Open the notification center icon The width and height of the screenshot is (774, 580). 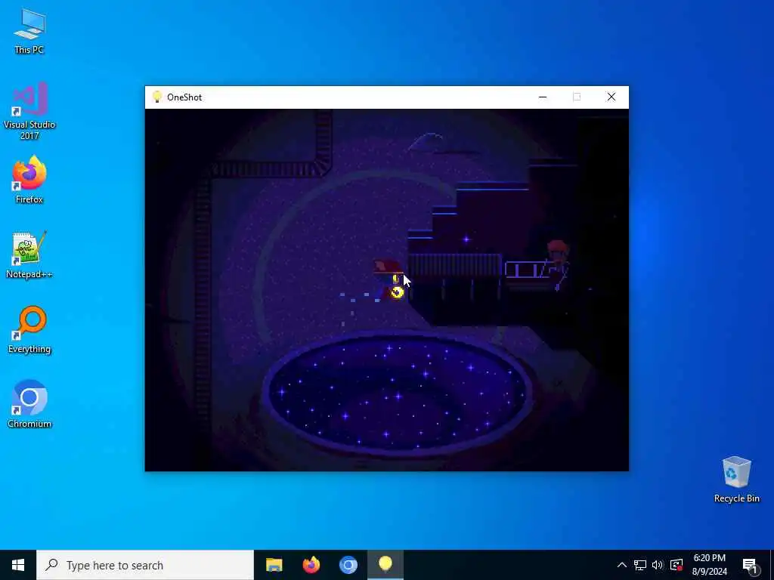pos(750,565)
